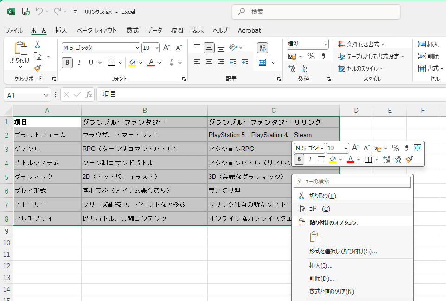Open the ribbon font name dropdown

coord(137,48)
